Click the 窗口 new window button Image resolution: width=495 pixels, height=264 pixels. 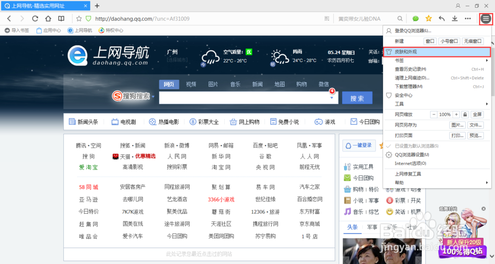[x=430, y=41]
